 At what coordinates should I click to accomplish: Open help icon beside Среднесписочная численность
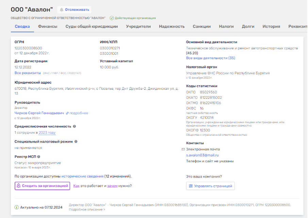(x=75, y=127)
